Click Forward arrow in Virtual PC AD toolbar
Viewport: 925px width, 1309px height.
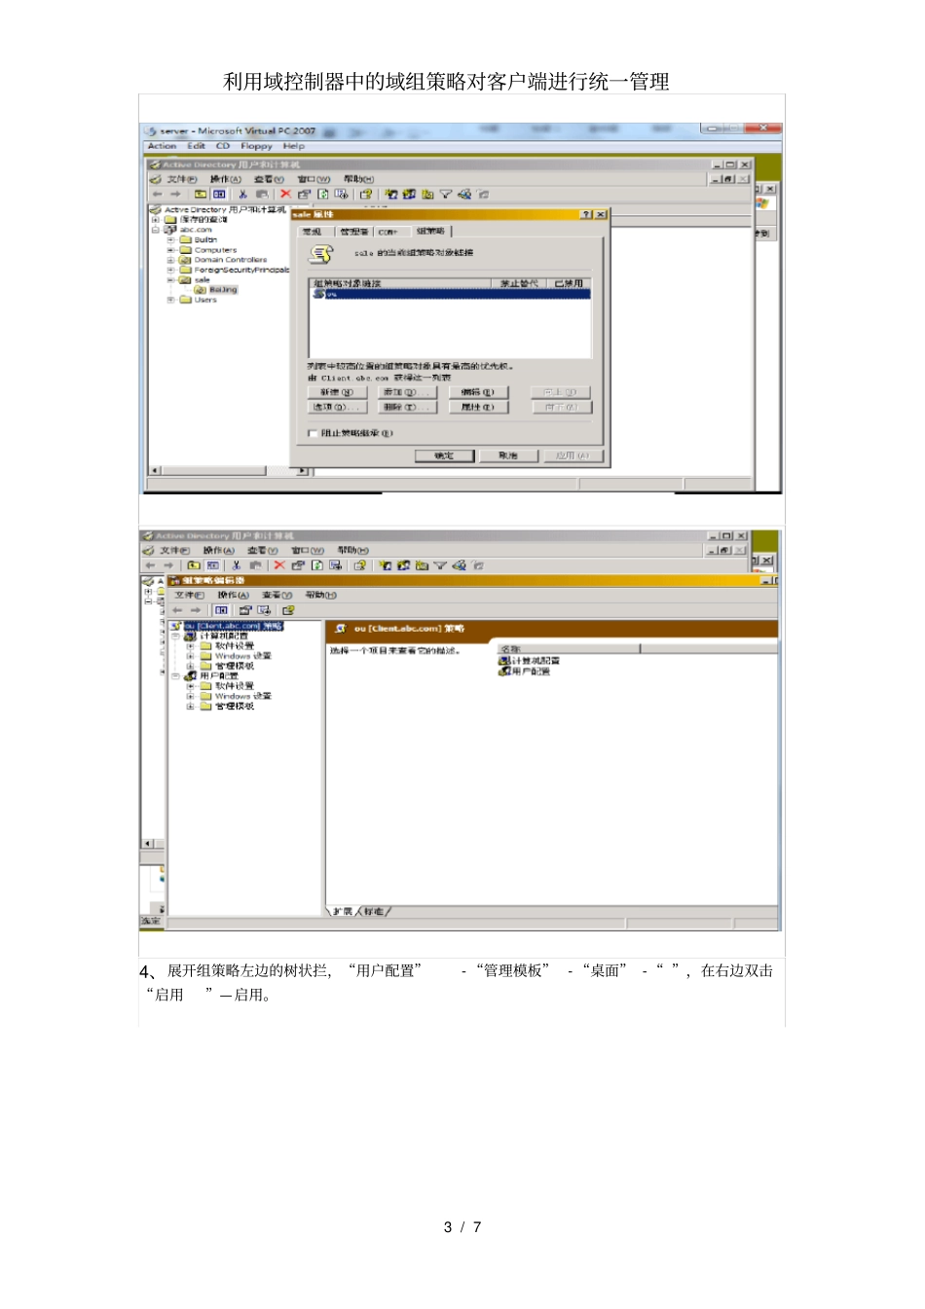pyautogui.click(x=175, y=195)
